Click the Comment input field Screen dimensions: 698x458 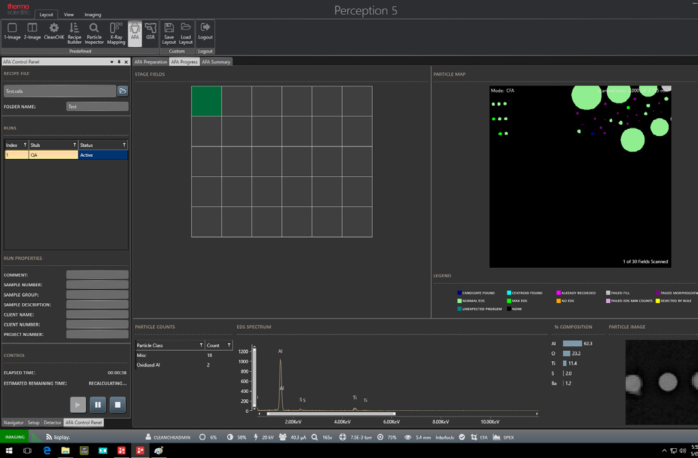click(x=97, y=275)
